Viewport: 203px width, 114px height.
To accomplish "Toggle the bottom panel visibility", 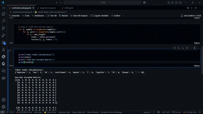I will tap(176, 2).
